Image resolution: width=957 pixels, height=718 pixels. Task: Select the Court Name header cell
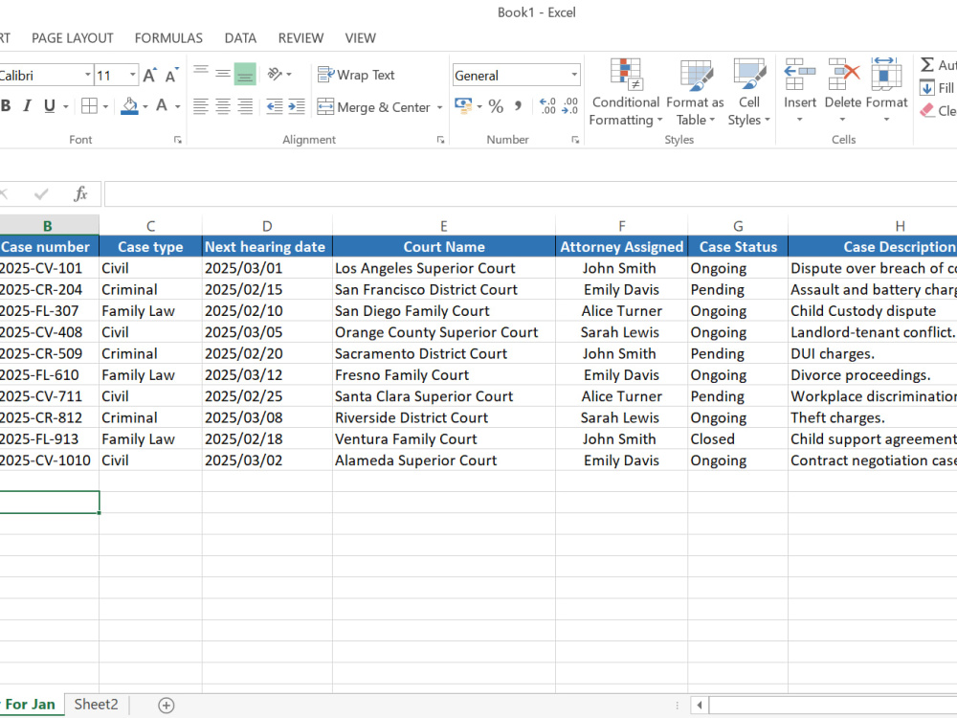pyautogui.click(x=444, y=247)
